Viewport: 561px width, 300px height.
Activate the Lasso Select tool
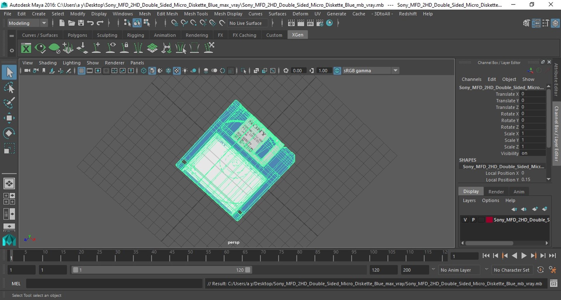point(9,88)
